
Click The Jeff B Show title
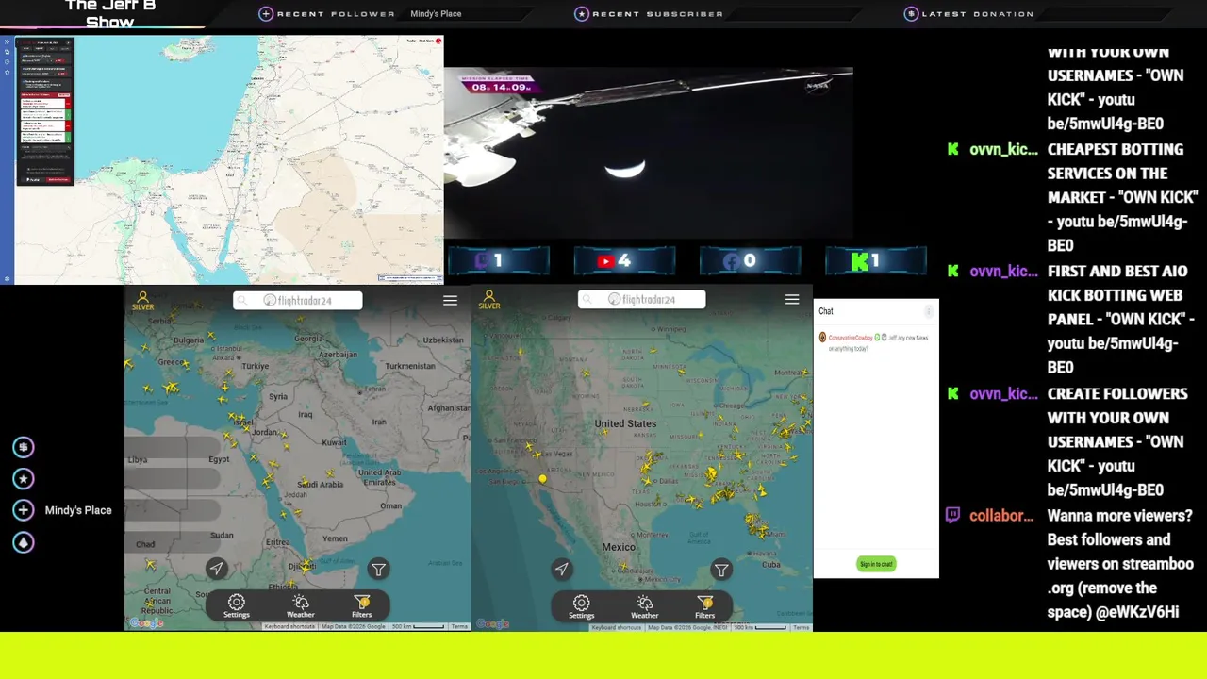[x=110, y=13]
